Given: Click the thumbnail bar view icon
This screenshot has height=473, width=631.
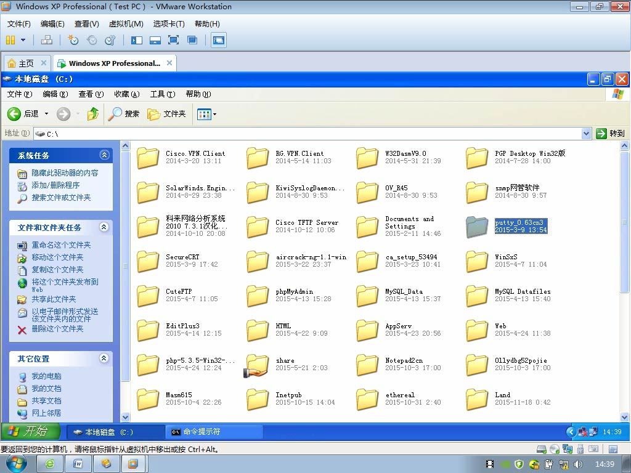Looking at the screenshot, I should [x=155, y=40].
